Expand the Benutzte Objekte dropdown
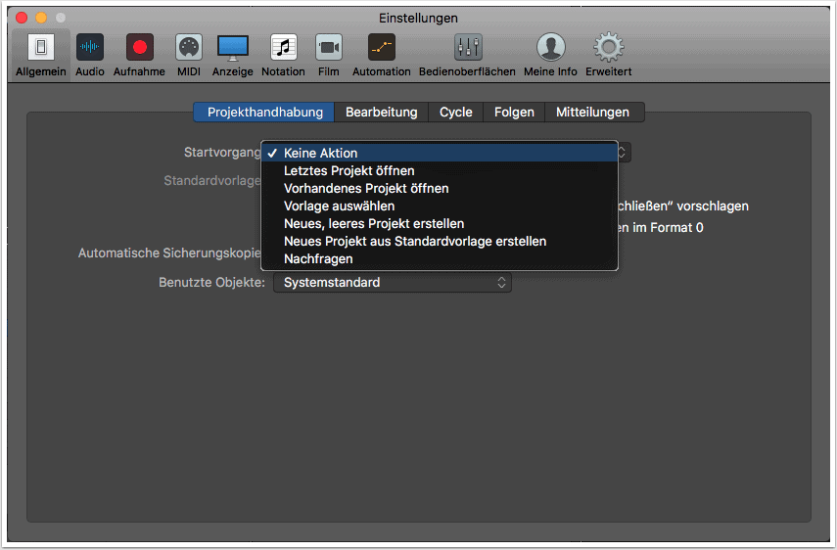The width and height of the screenshot is (837, 550). click(x=392, y=283)
